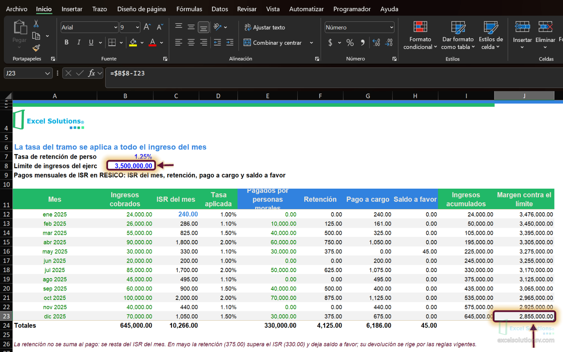Click the increase decimals icon
The height and width of the screenshot is (352, 563).
click(x=376, y=43)
